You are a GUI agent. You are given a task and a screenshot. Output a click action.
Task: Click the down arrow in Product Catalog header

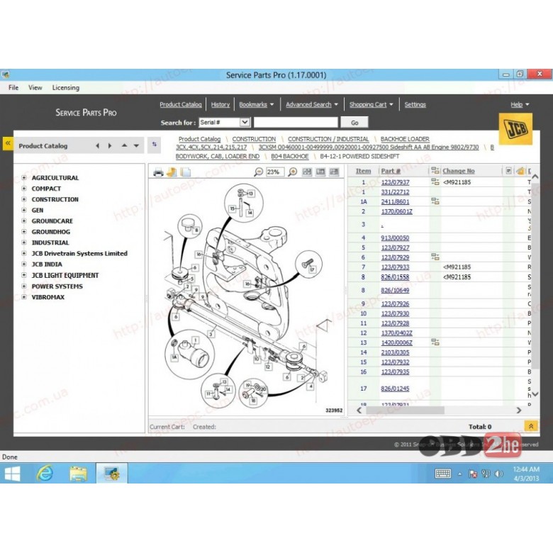coord(136,145)
